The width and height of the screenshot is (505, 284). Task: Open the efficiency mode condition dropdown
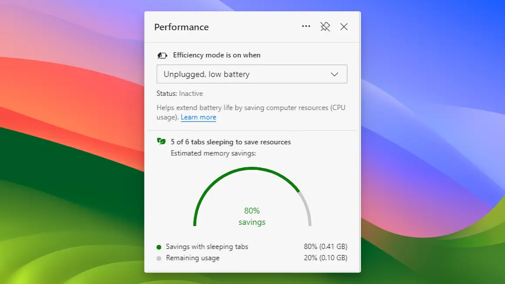(252, 74)
